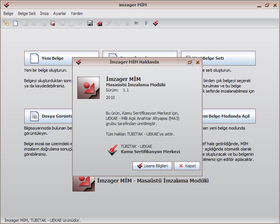Click the 'Yeni bir belge oluşturun.' description
Image resolution: width=280 pixels, height=224 pixels.
click(46, 70)
